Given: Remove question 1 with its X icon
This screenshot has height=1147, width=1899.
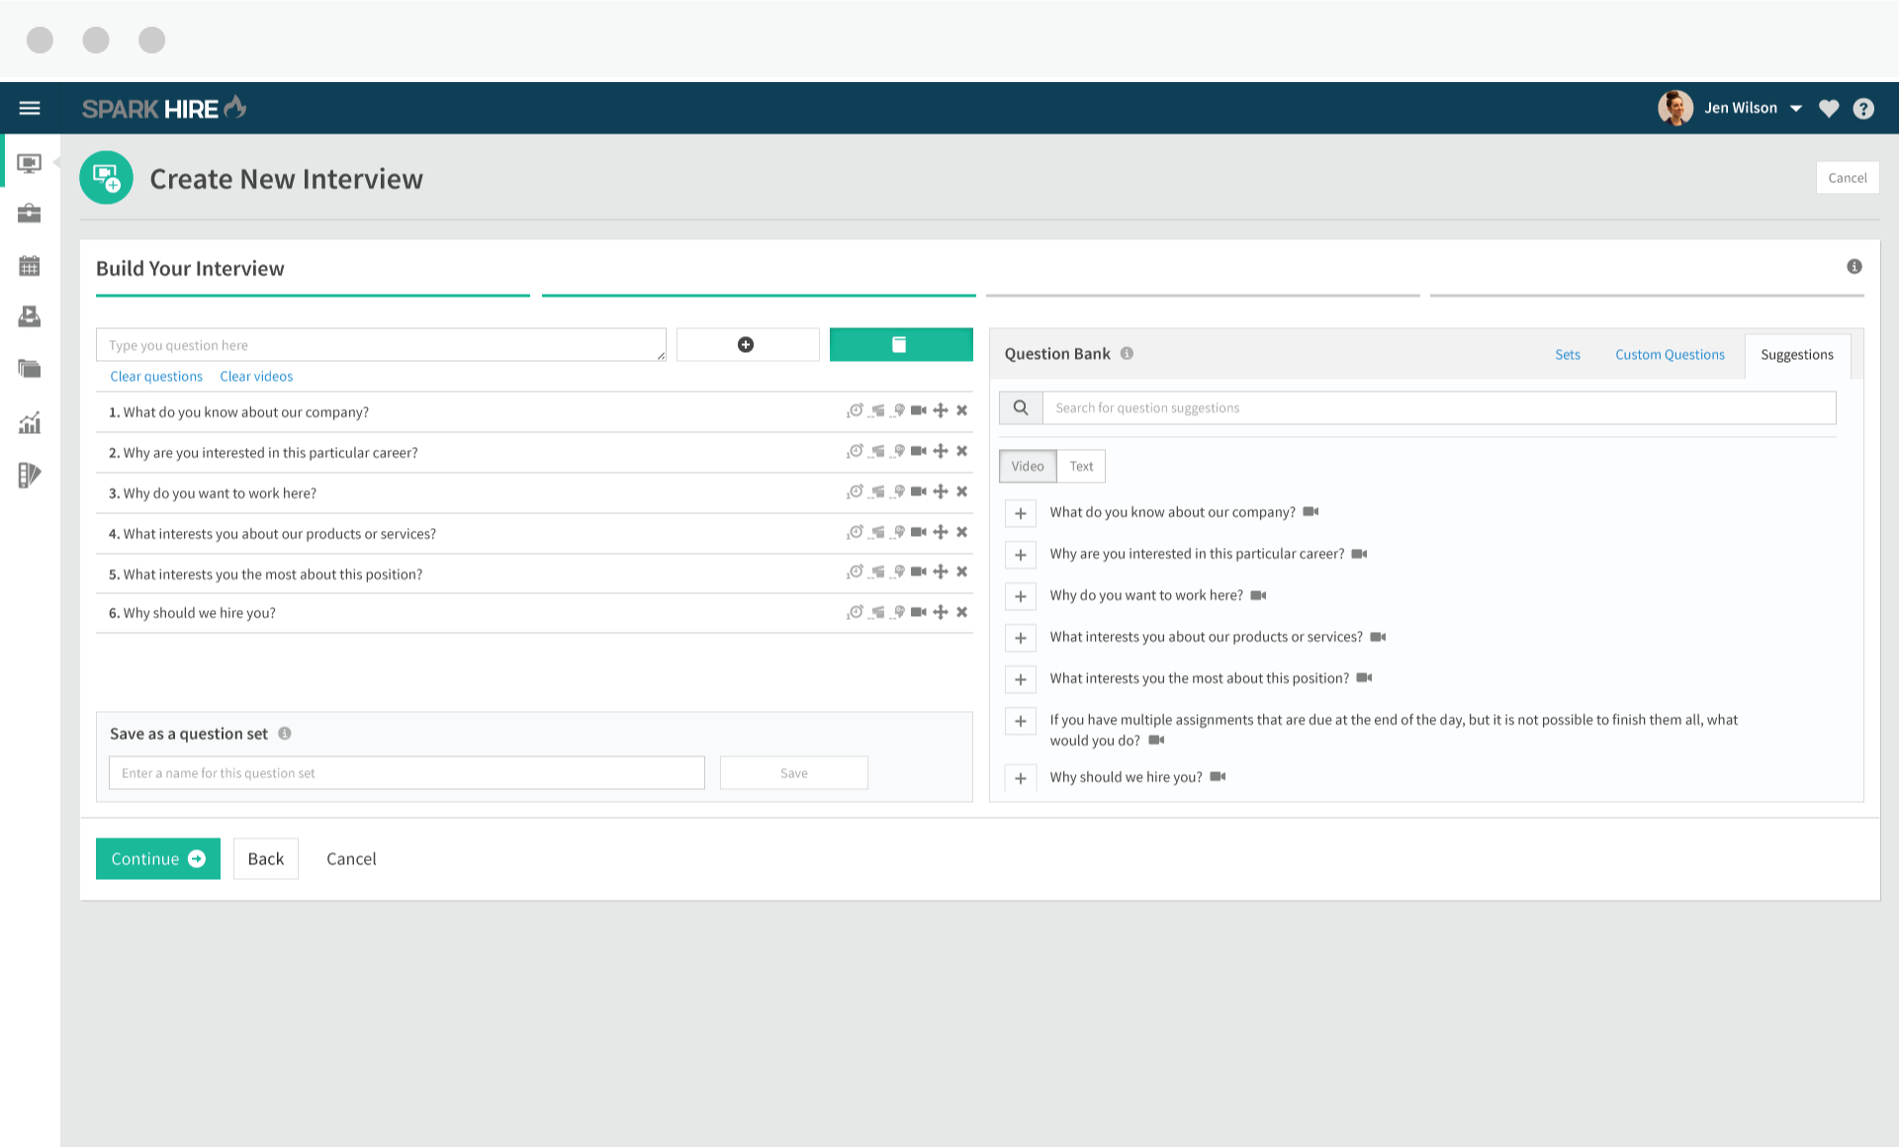Looking at the screenshot, I should [961, 410].
